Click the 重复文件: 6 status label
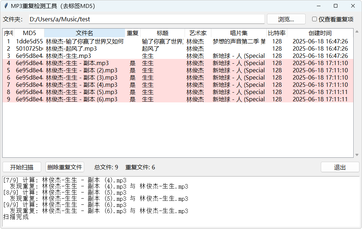The height and width of the screenshot is (229, 362). point(140,167)
